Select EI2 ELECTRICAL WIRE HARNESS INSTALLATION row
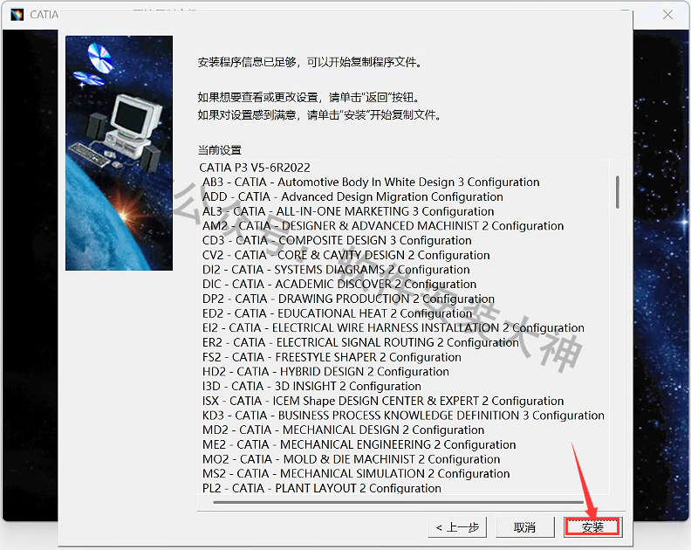691x550 pixels. [x=393, y=327]
